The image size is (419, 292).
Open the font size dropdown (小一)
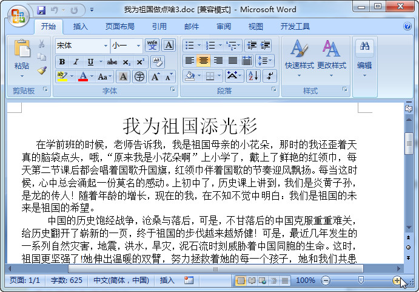click(138, 46)
